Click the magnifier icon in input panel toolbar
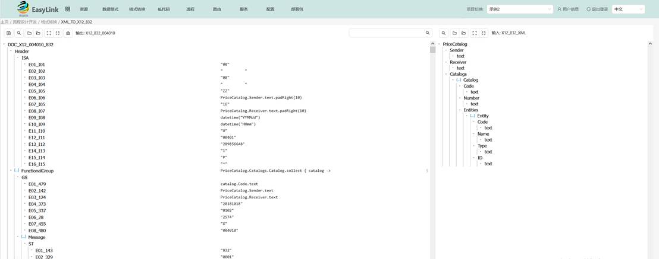The image size is (659, 259). 444,33
